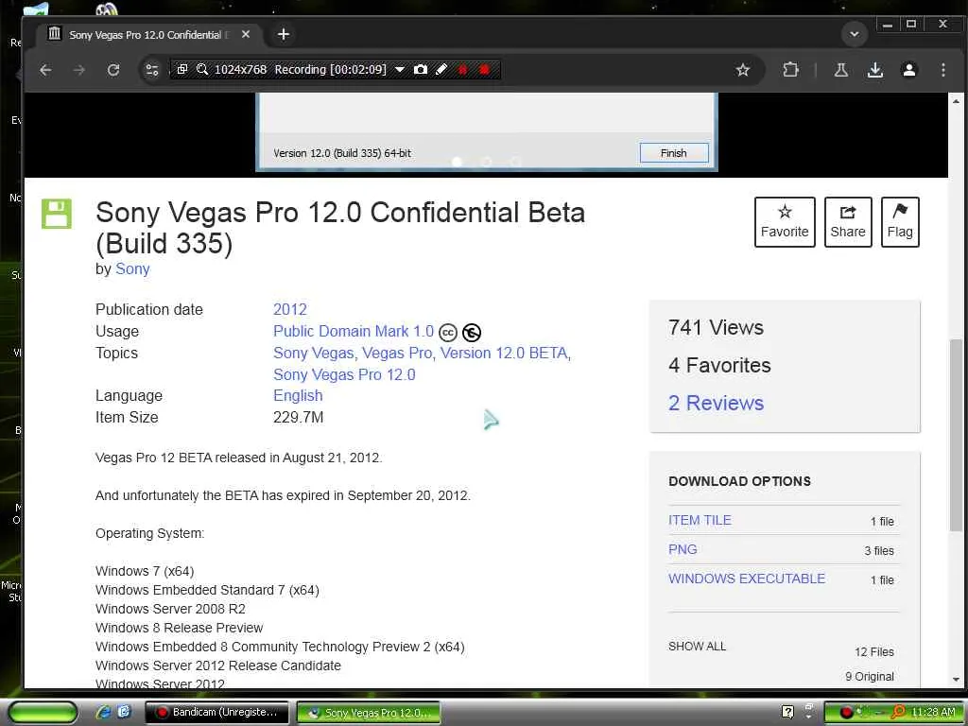Viewport: 968px width, 726px height.
Task: Launch Internet Explorer from quick launch
Action: tap(104, 712)
